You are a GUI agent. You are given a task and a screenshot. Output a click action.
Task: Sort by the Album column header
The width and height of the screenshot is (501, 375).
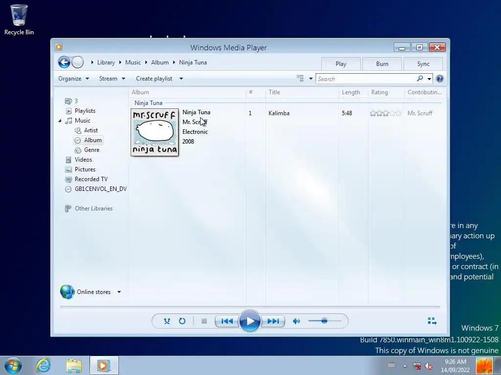coord(140,92)
